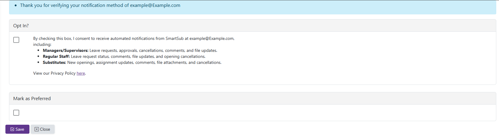Click the email address in the consent sentence
Image resolution: width=499 pixels, height=140 pixels.
point(211,38)
